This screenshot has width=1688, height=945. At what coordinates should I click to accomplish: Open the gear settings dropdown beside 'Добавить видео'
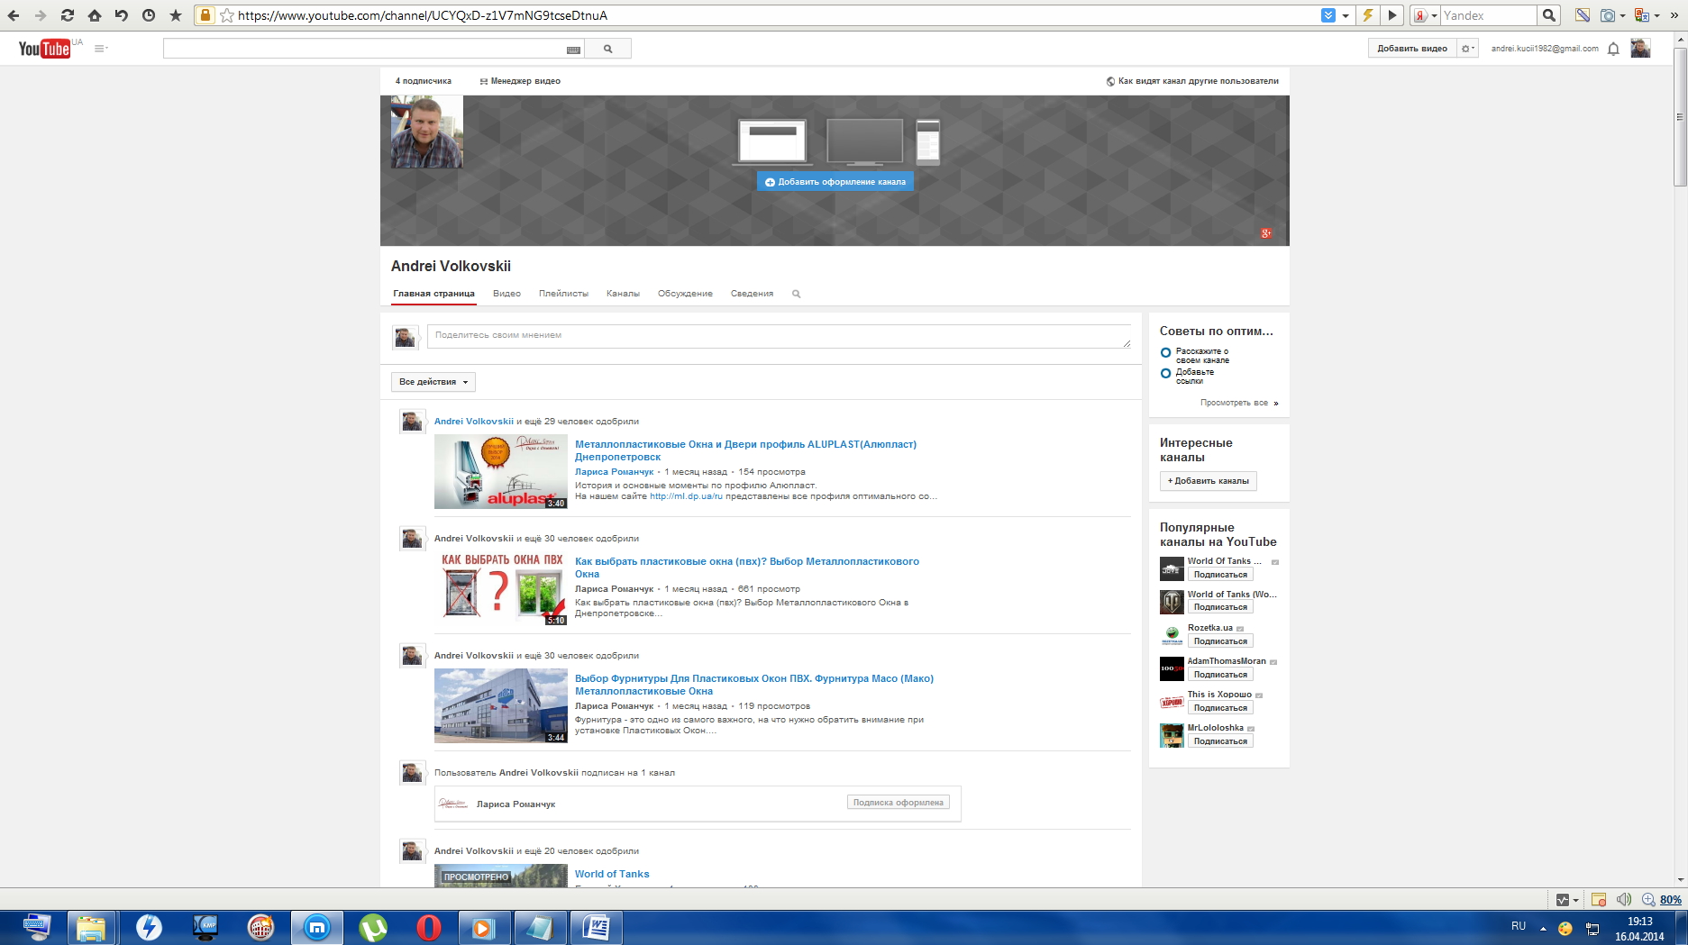click(x=1468, y=49)
